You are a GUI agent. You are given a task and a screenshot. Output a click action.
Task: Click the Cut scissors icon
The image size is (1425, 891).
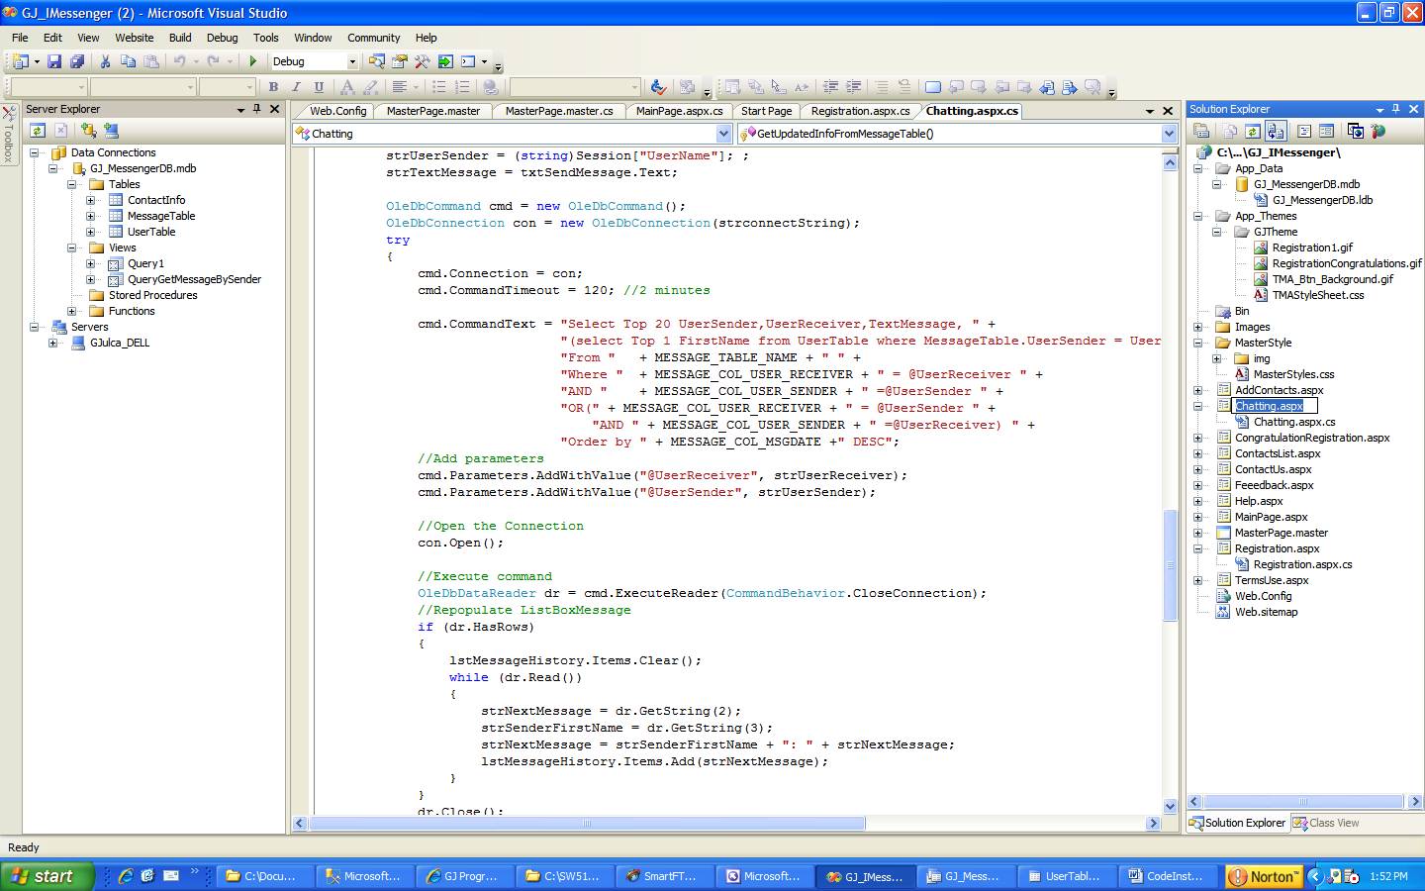[105, 61]
